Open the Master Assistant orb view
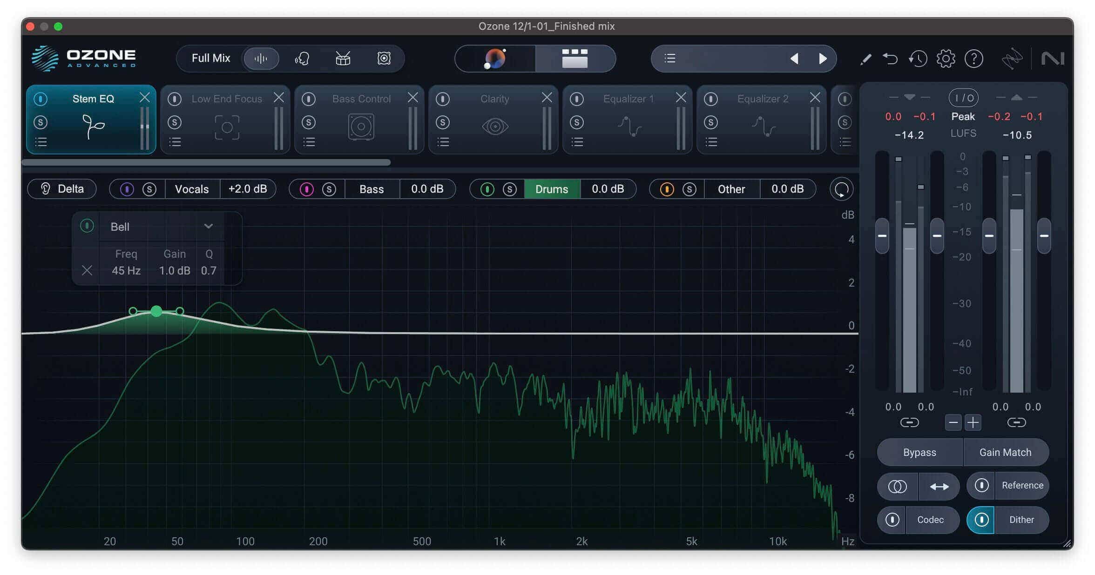 [495, 59]
